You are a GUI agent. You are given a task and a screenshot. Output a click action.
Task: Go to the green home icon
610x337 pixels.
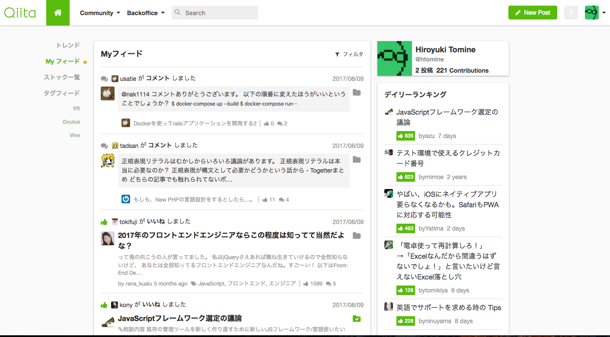(58, 13)
